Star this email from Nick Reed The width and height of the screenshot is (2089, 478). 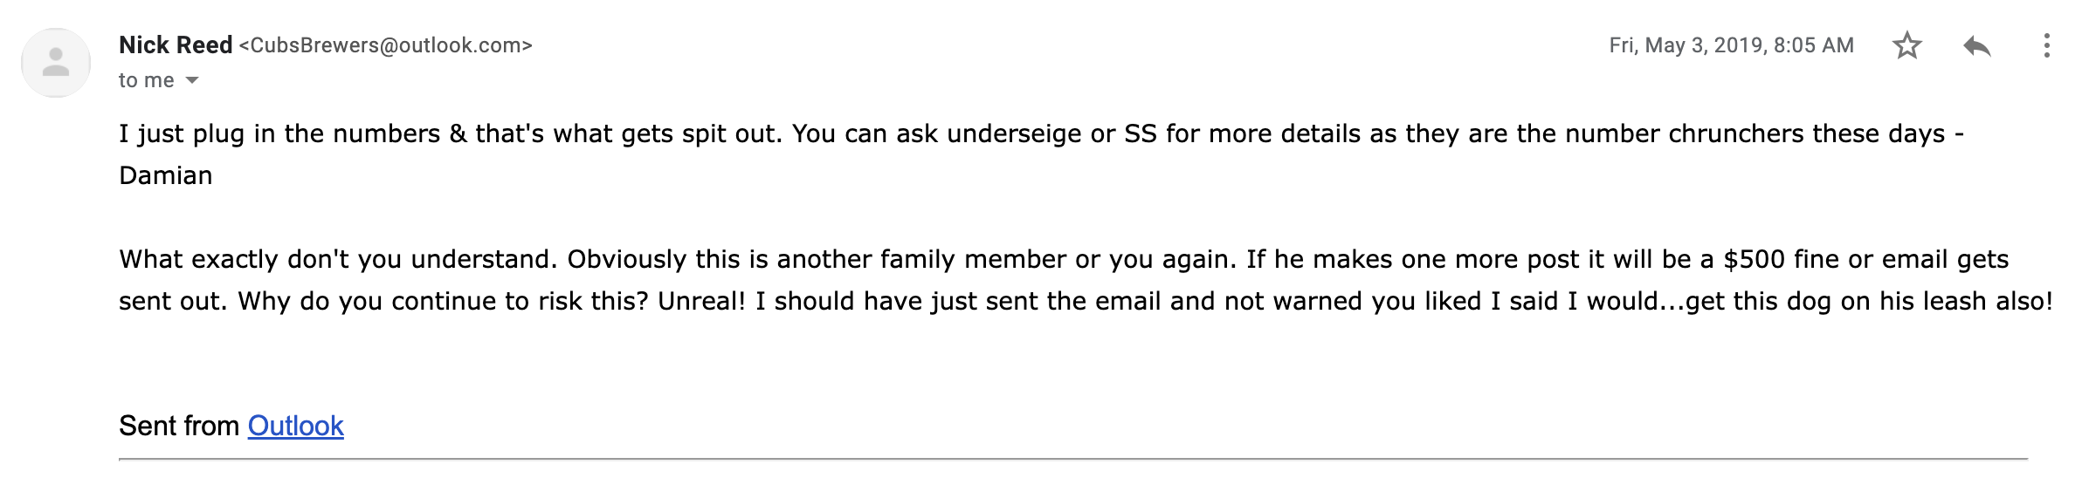tap(1907, 45)
